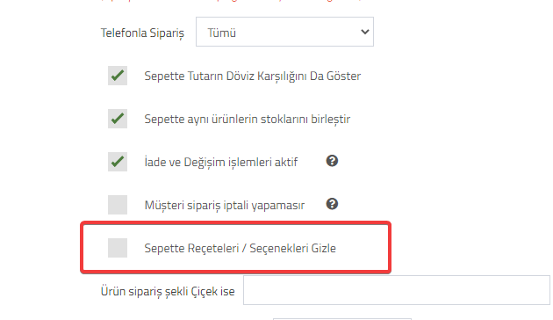Viewport: 553px width, 320px height.
Task: Click the partially visible field at the bottom edge
Action: point(342,319)
